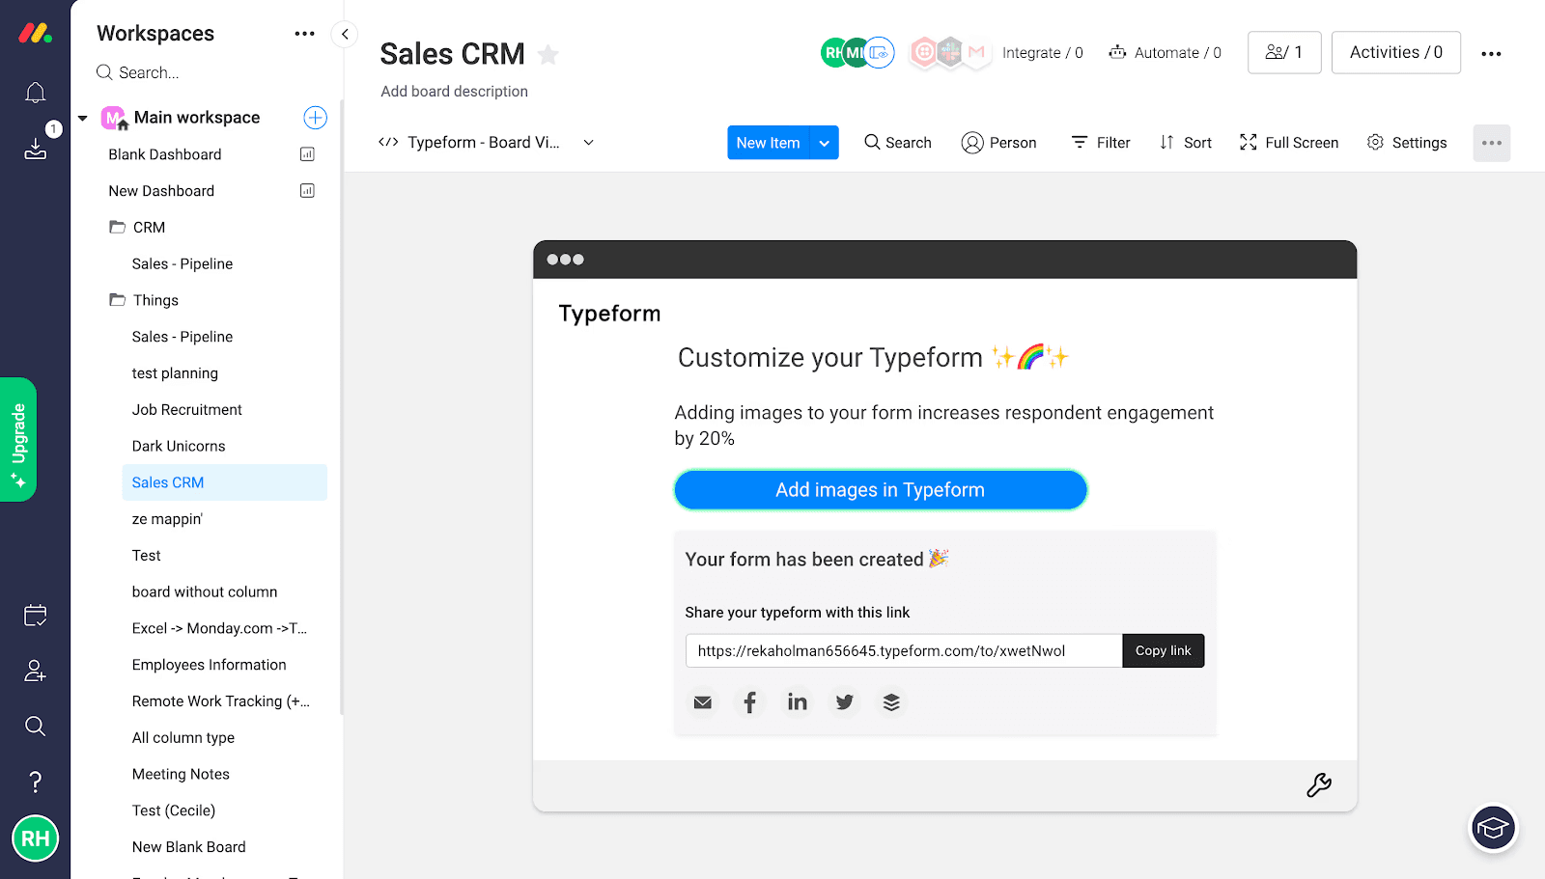
Task: Open All column type board
Action: [x=183, y=738]
